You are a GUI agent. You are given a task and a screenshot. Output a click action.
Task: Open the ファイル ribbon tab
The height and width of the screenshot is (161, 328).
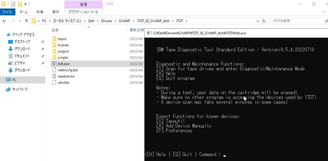coord(7,12)
